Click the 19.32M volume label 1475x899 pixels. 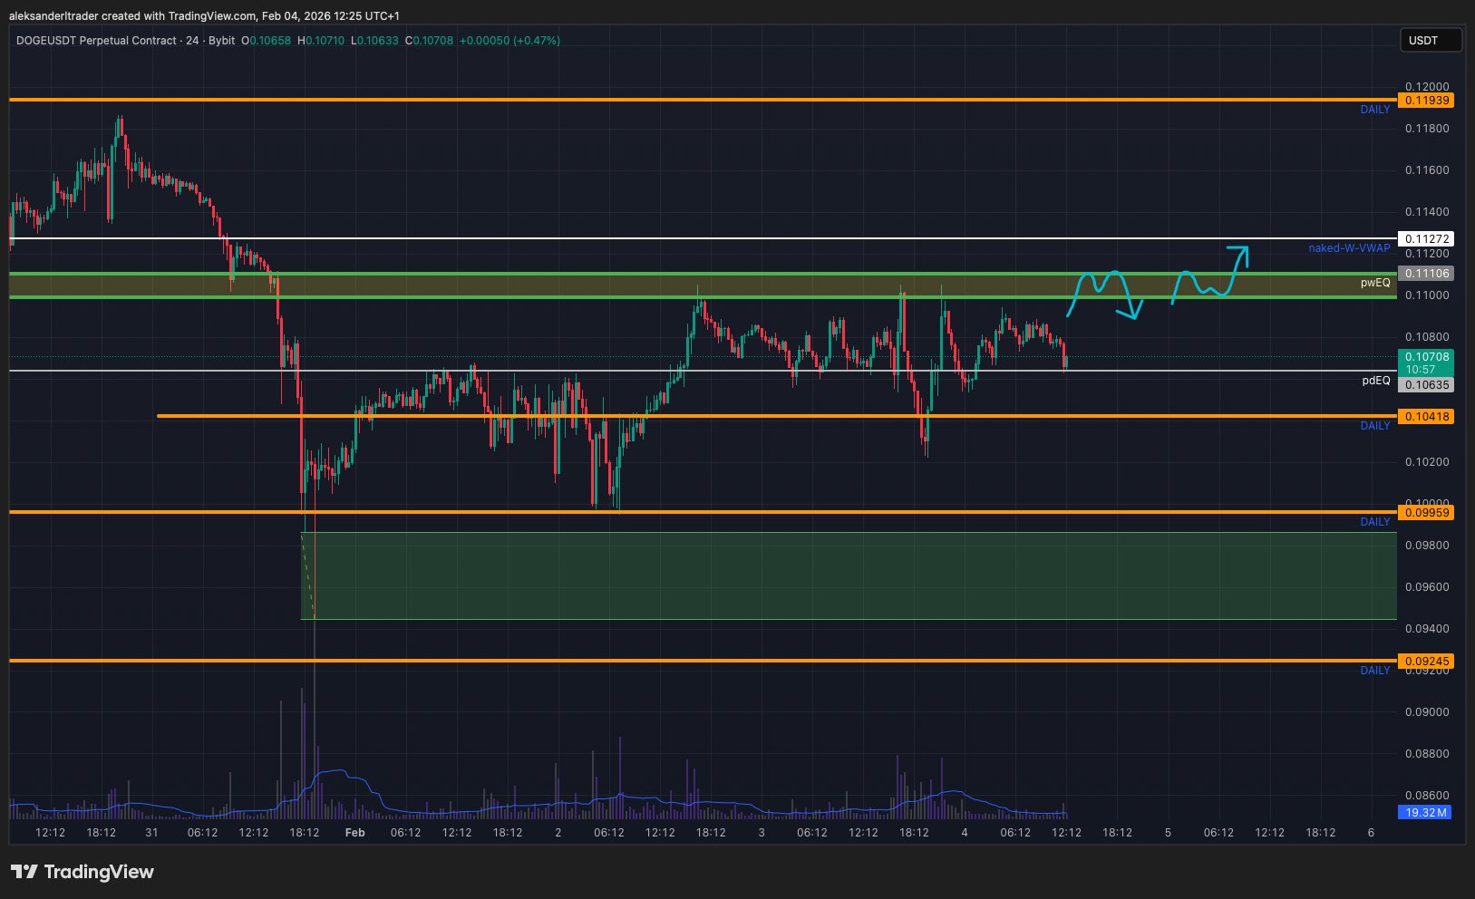click(1426, 813)
